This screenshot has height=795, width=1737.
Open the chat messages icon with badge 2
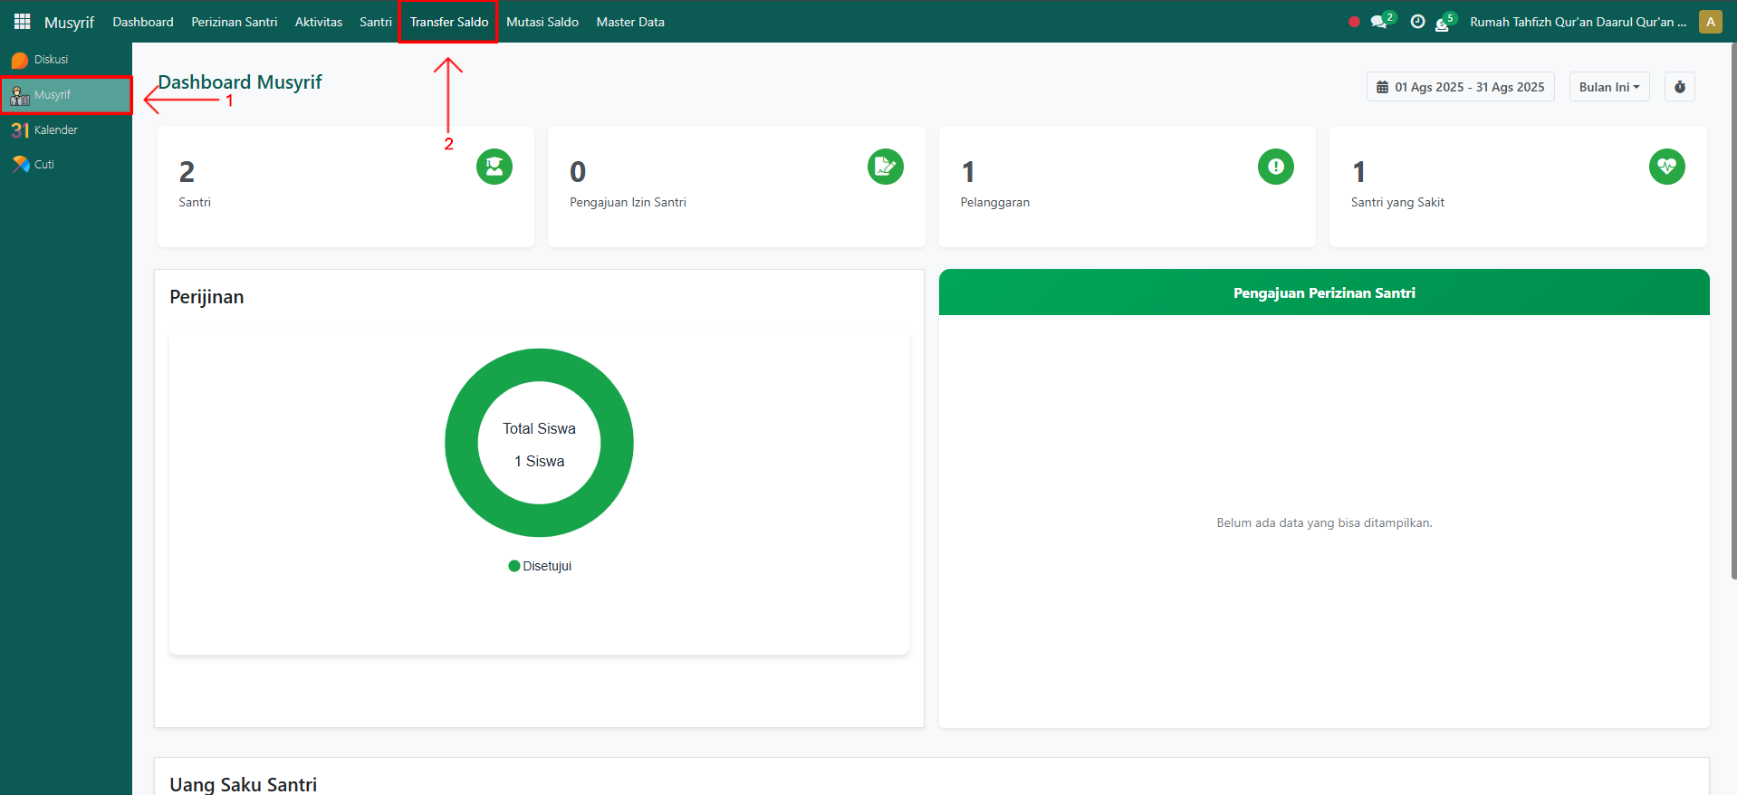[1379, 22]
